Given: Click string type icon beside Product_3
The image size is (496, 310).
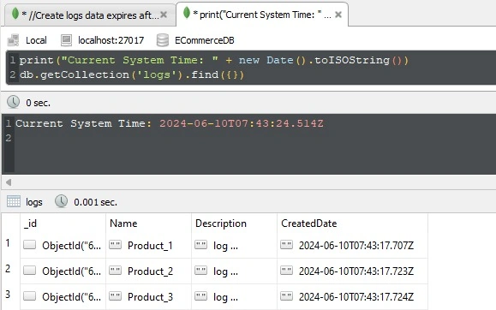Looking at the screenshot, I should (115, 295).
